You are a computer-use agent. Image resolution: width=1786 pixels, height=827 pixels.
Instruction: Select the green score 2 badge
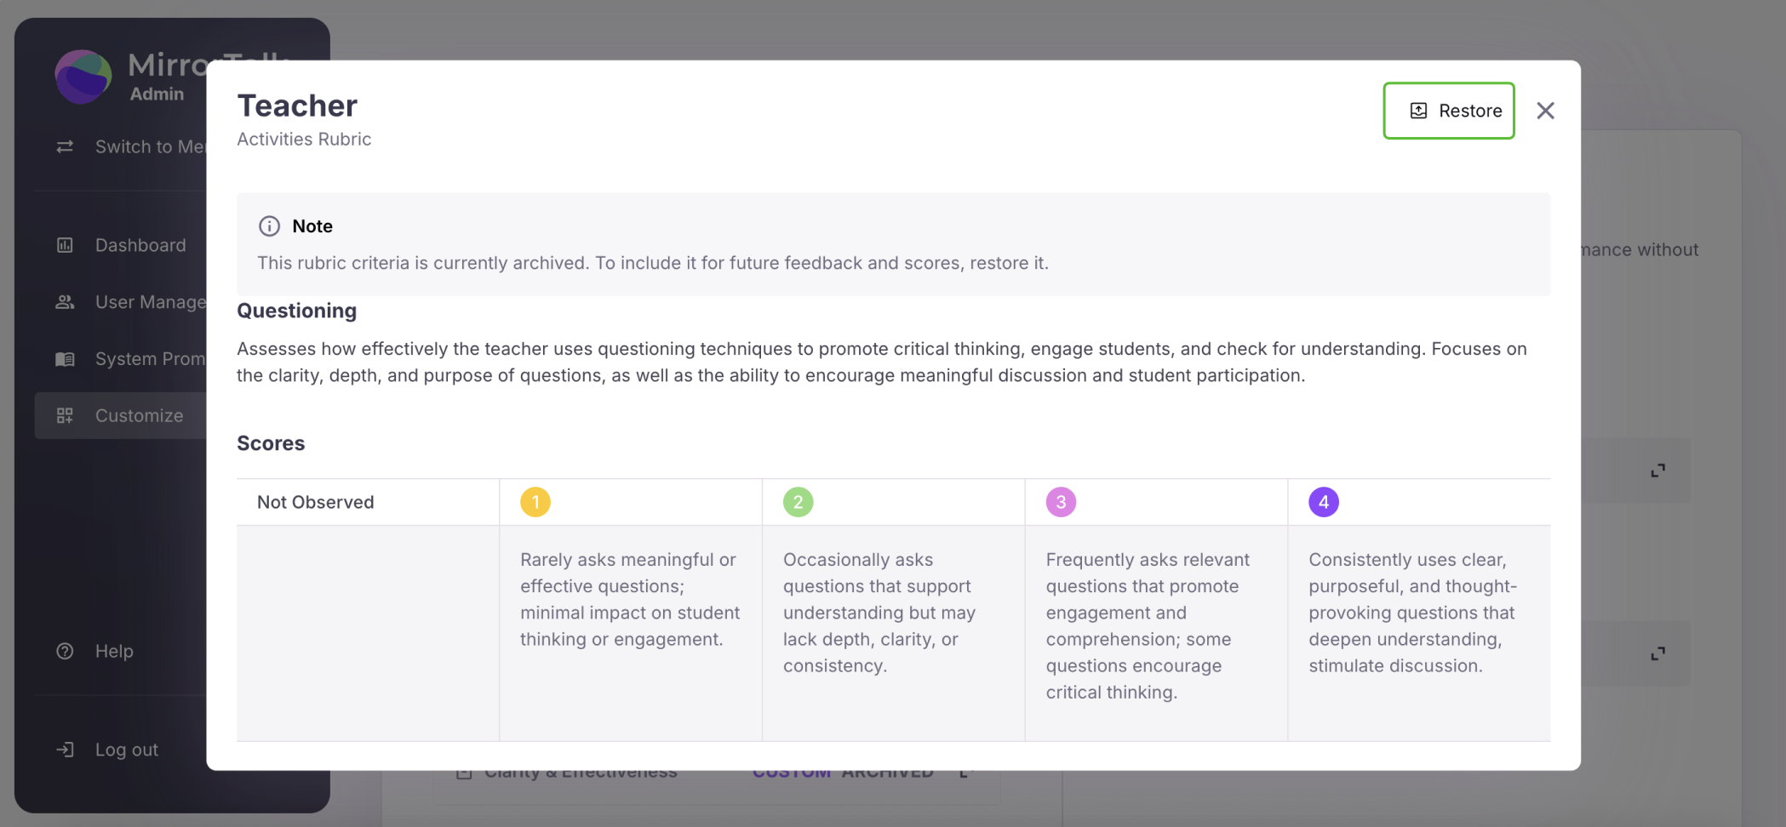(798, 502)
